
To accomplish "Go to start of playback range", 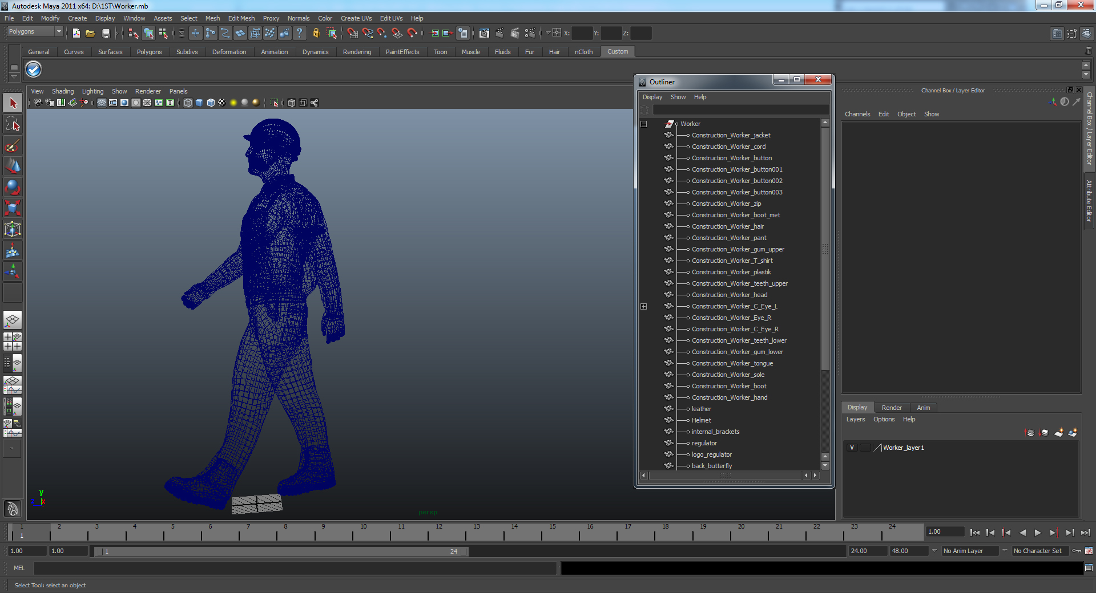I will coord(975,533).
